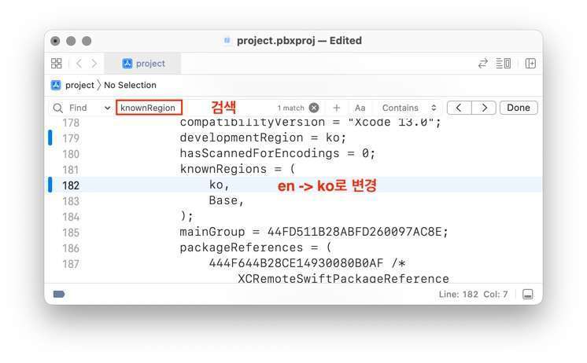Open the Contains match-type dropdown
The height and width of the screenshot is (363, 587).
tap(409, 108)
